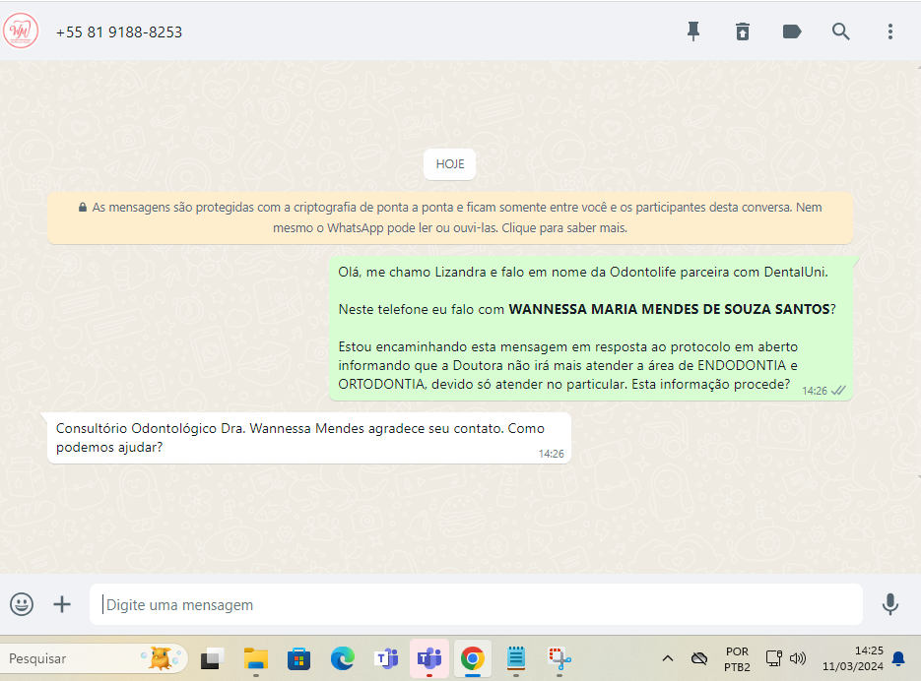
Task: Switch to Google Chrome on the taskbar
Action: [x=472, y=658]
